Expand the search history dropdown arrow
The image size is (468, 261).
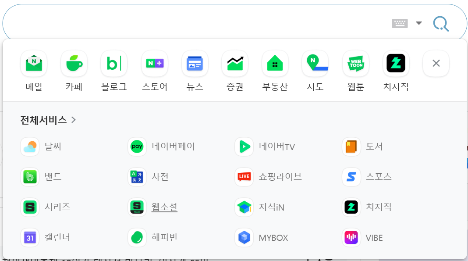click(419, 23)
